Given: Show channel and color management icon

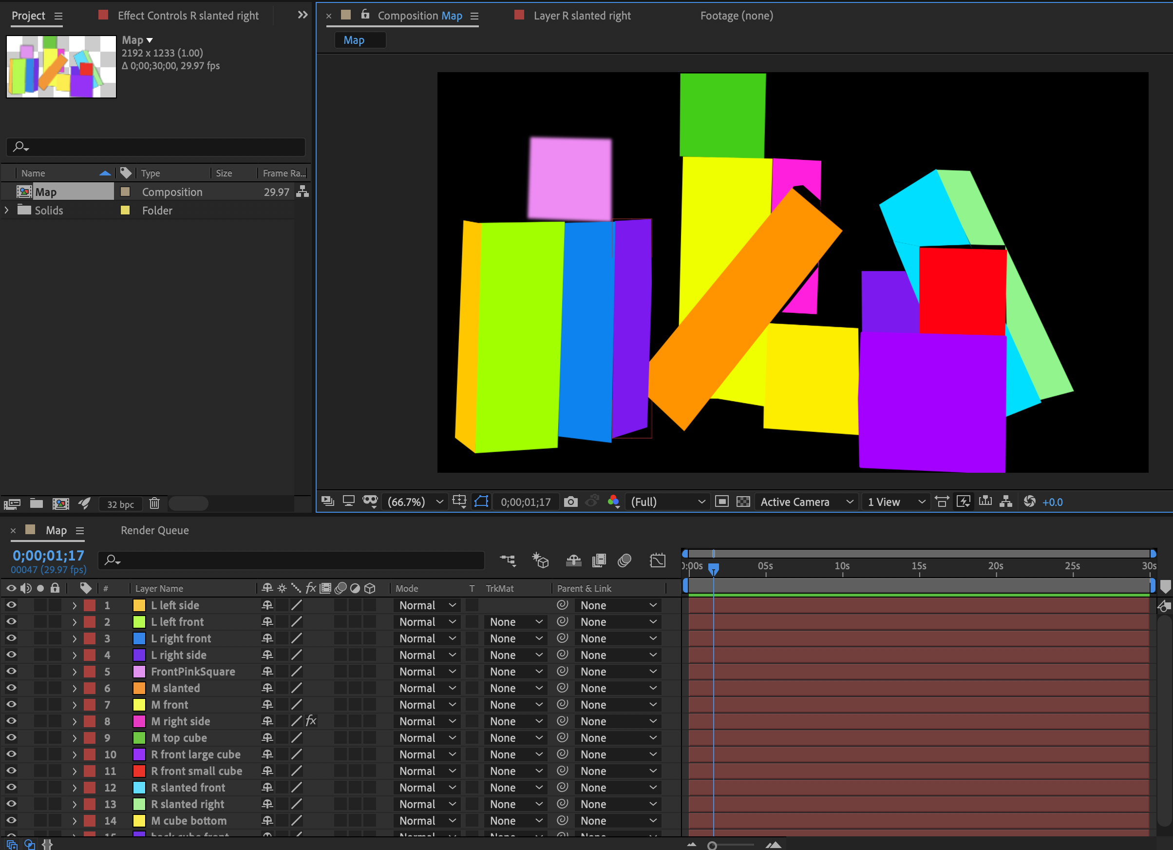Looking at the screenshot, I should [x=613, y=502].
